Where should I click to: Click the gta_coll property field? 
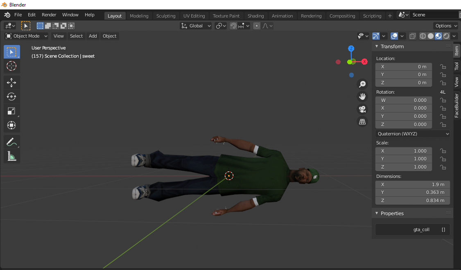point(413,230)
